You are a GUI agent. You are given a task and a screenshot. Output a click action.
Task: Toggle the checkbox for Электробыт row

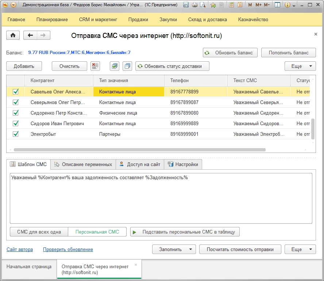coord(16,134)
